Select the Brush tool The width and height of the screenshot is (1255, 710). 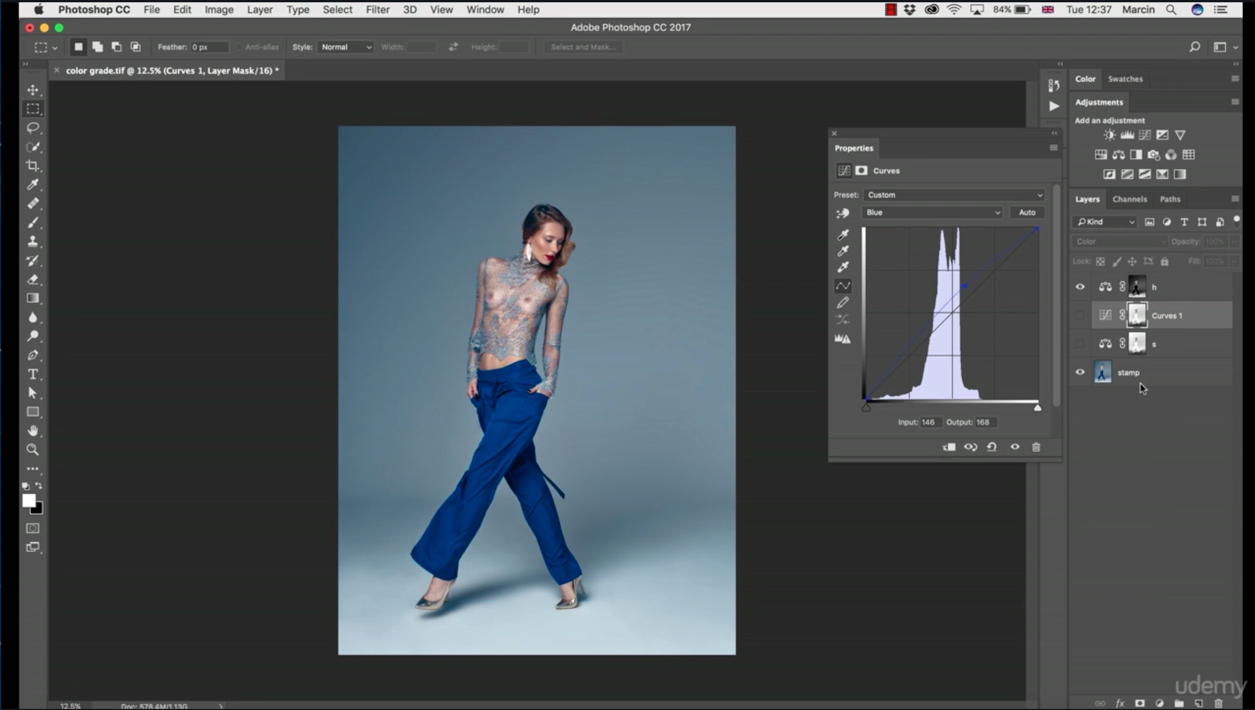(x=34, y=222)
